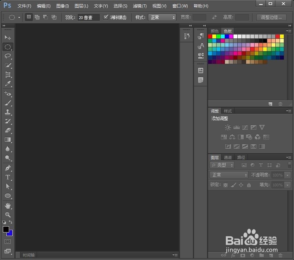
Task: Select the Elliptical Marquee tool in toolbox
Action: (x=8, y=47)
